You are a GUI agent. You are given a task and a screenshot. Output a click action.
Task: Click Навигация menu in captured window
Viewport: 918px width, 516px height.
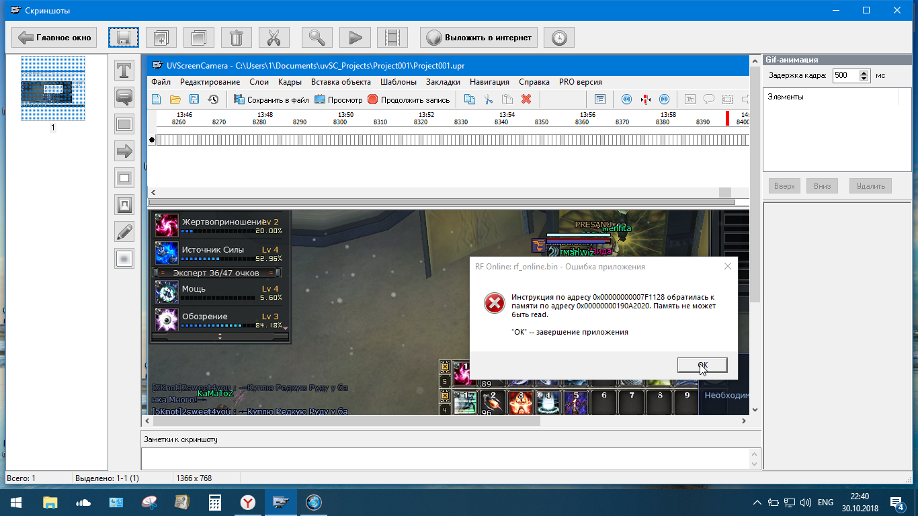(489, 82)
